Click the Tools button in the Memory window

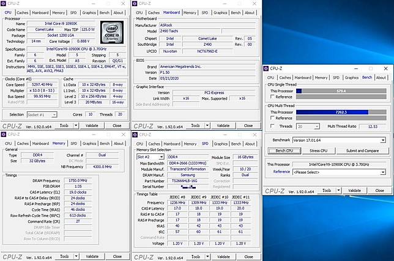pos(64,257)
